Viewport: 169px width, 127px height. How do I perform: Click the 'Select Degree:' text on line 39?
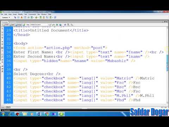point(30,74)
